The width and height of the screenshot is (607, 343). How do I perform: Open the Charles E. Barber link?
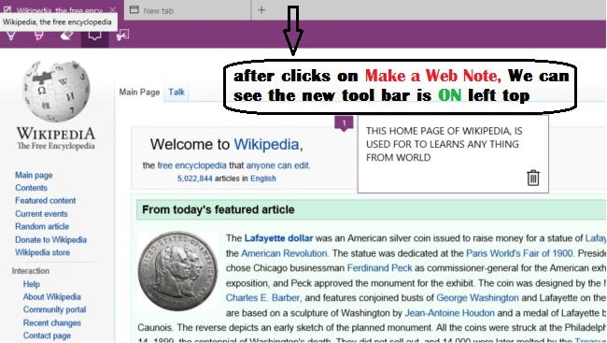[x=262, y=298]
